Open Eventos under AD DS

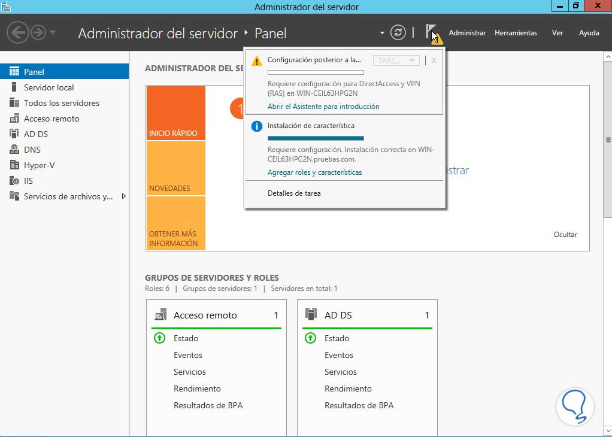click(x=339, y=355)
